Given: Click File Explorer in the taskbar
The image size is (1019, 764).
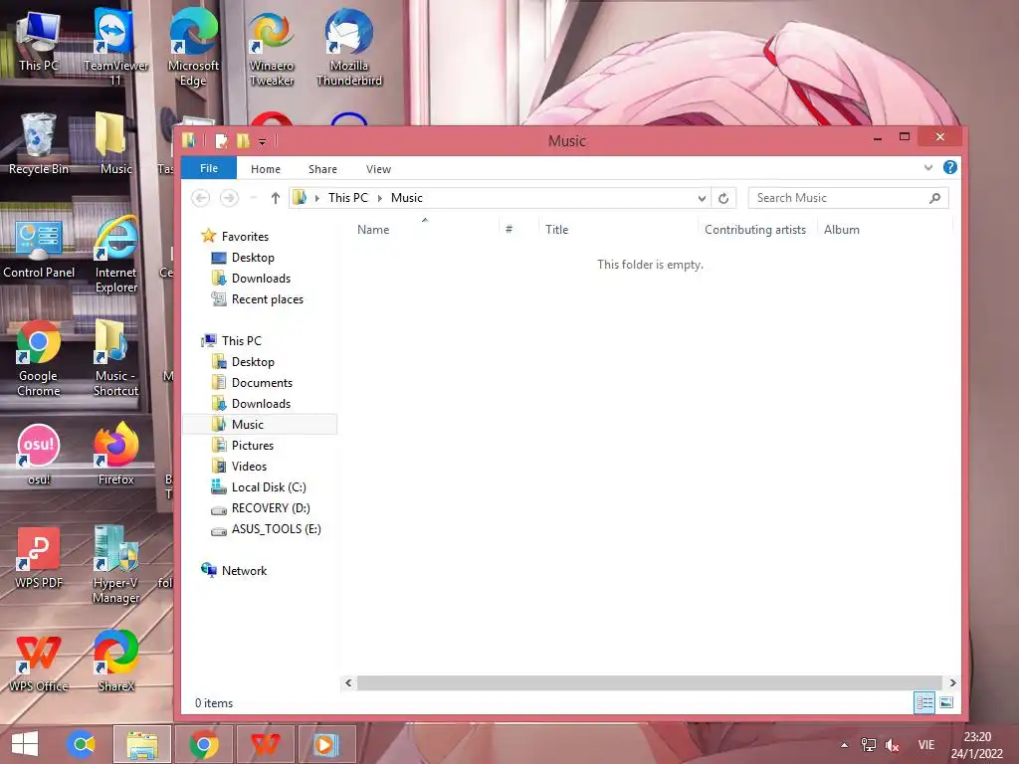Looking at the screenshot, I should pos(142,744).
